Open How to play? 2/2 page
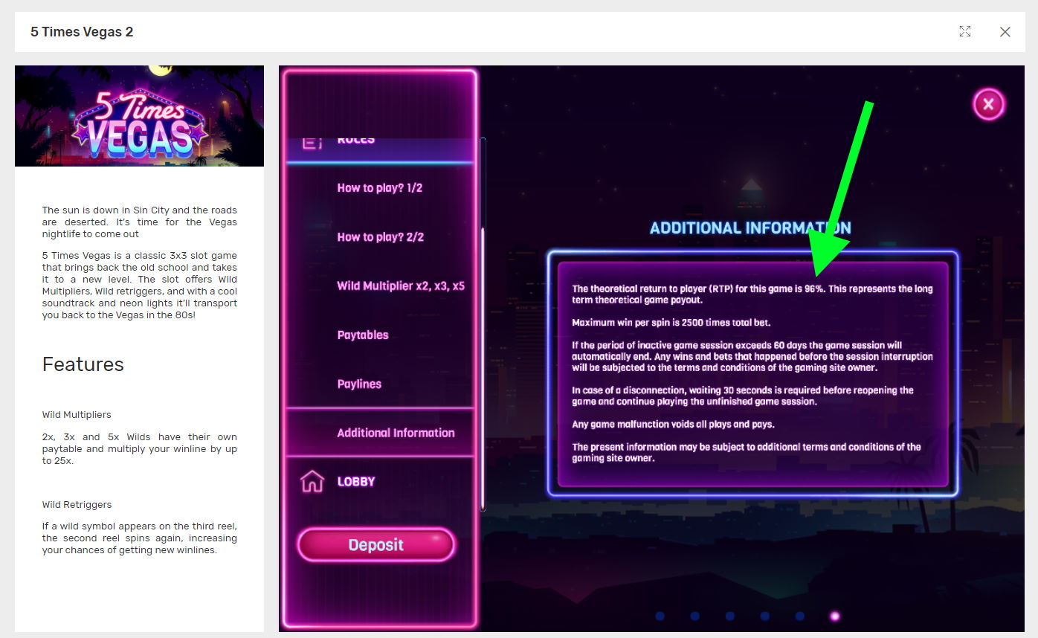This screenshot has width=1038, height=638. point(379,237)
